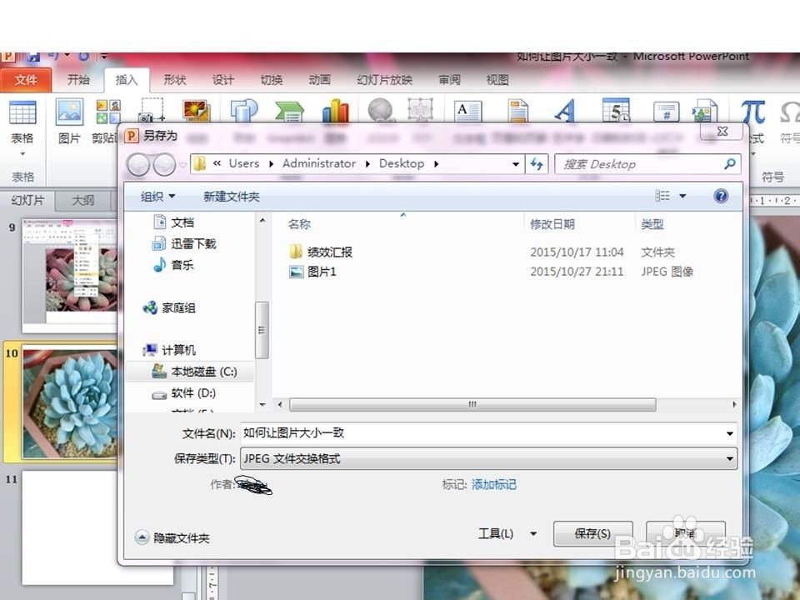Select the Documents item in navigation pane
Screen dimensions: 800x600
coord(174,222)
